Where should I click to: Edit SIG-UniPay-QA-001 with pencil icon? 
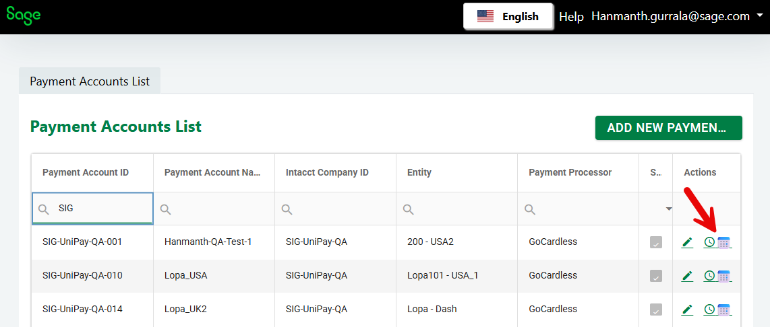(x=687, y=242)
